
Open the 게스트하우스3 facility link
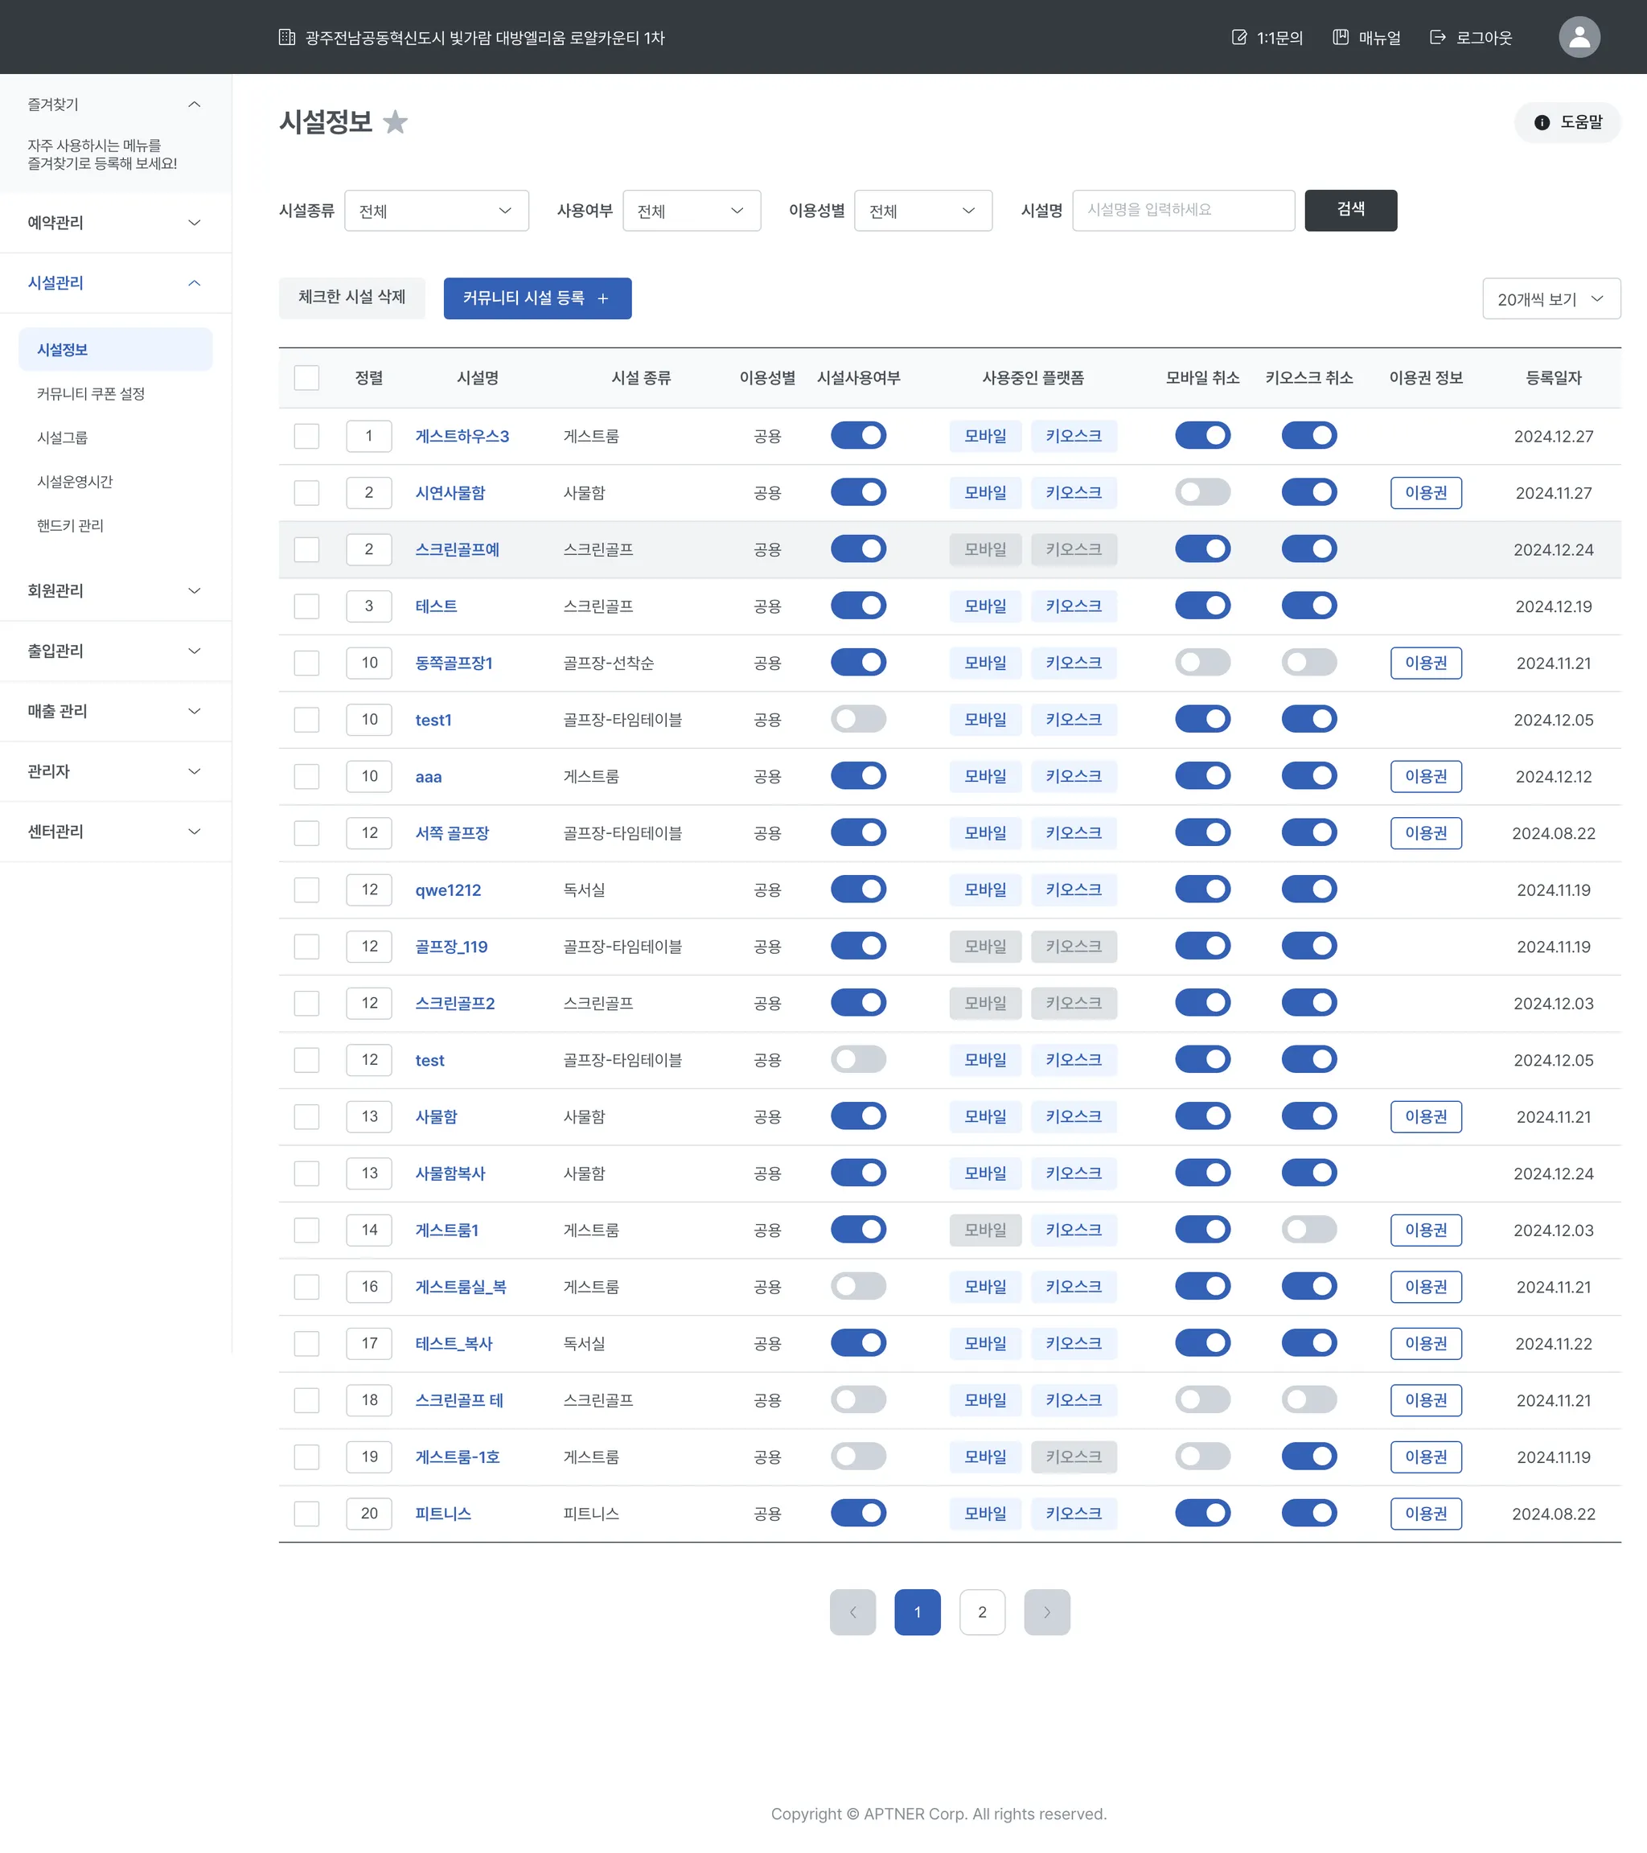tap(462, 436)
